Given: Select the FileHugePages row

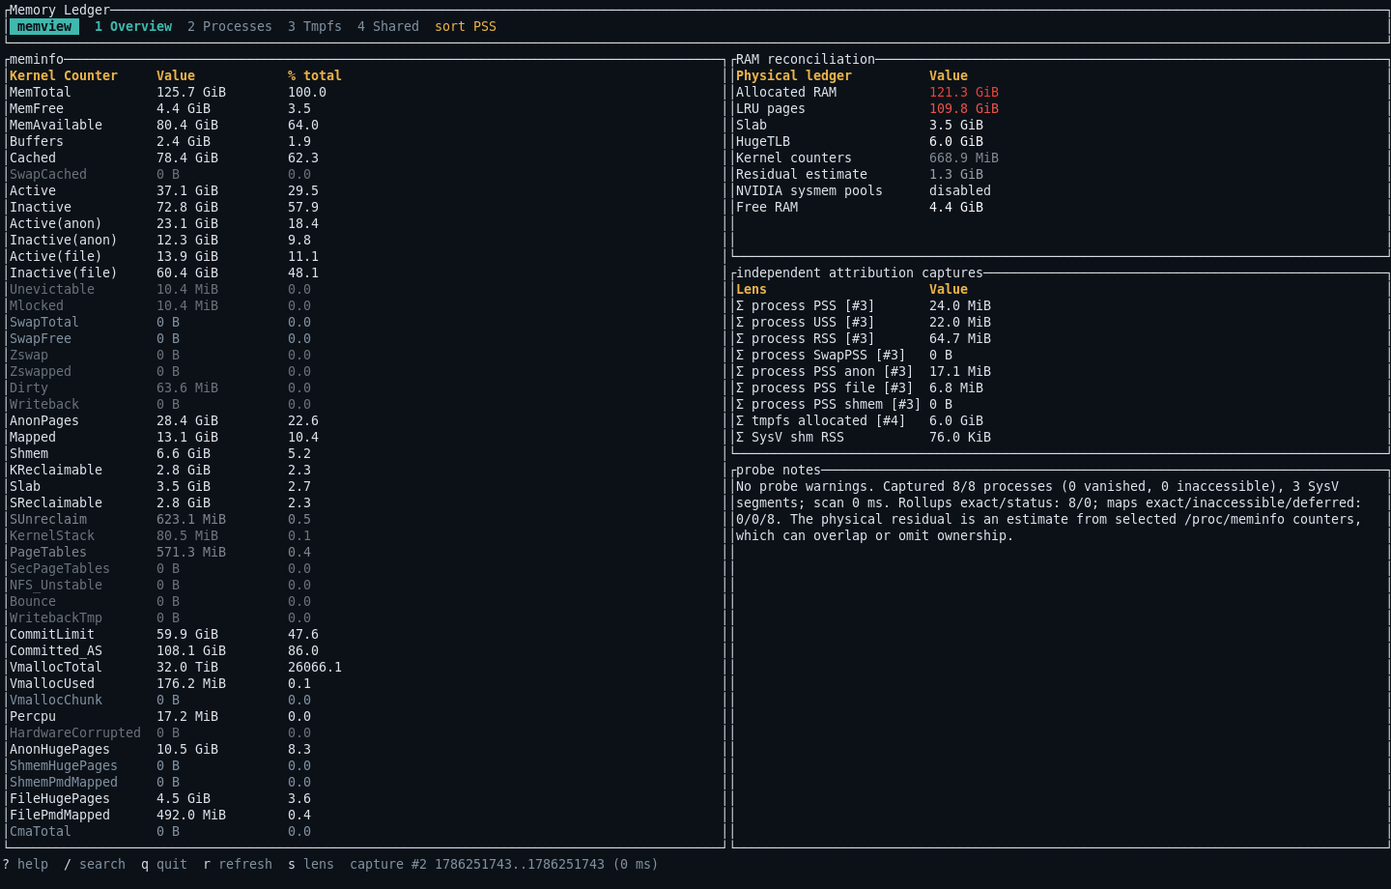Looking at the screenshot, I should pyautogui.click(x=365, y=798).
